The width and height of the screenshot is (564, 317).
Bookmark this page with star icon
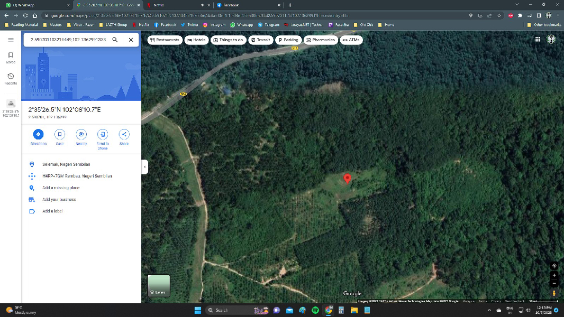click(x=499, y=15)
